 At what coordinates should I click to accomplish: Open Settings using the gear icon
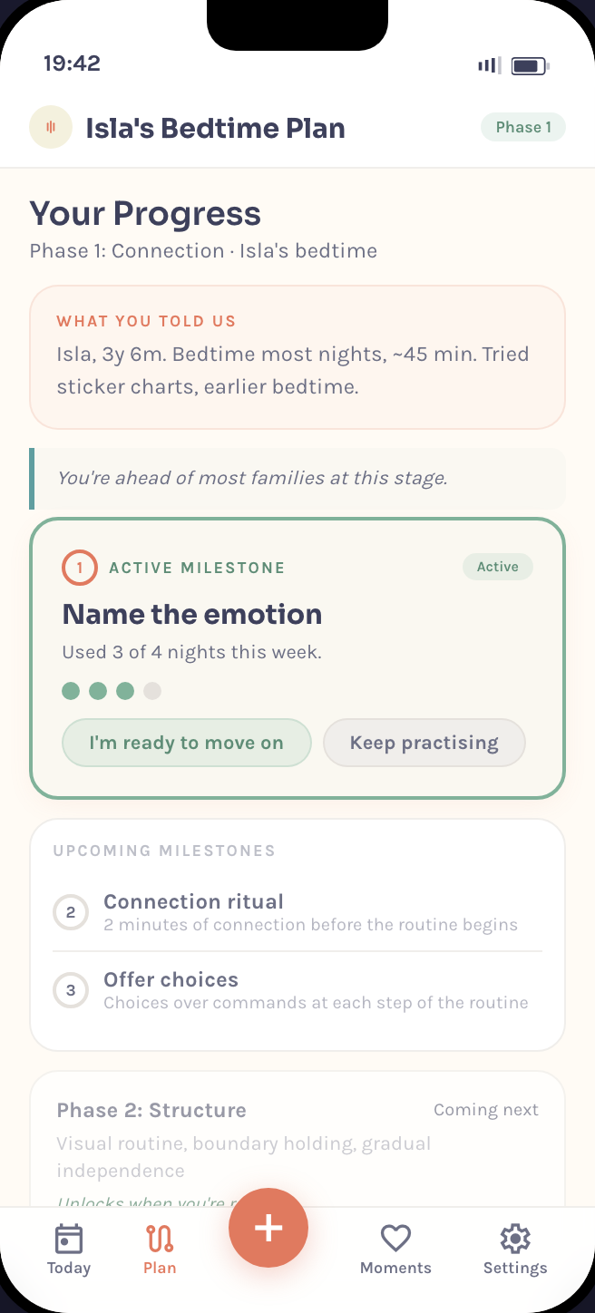tap(514, 1248)
